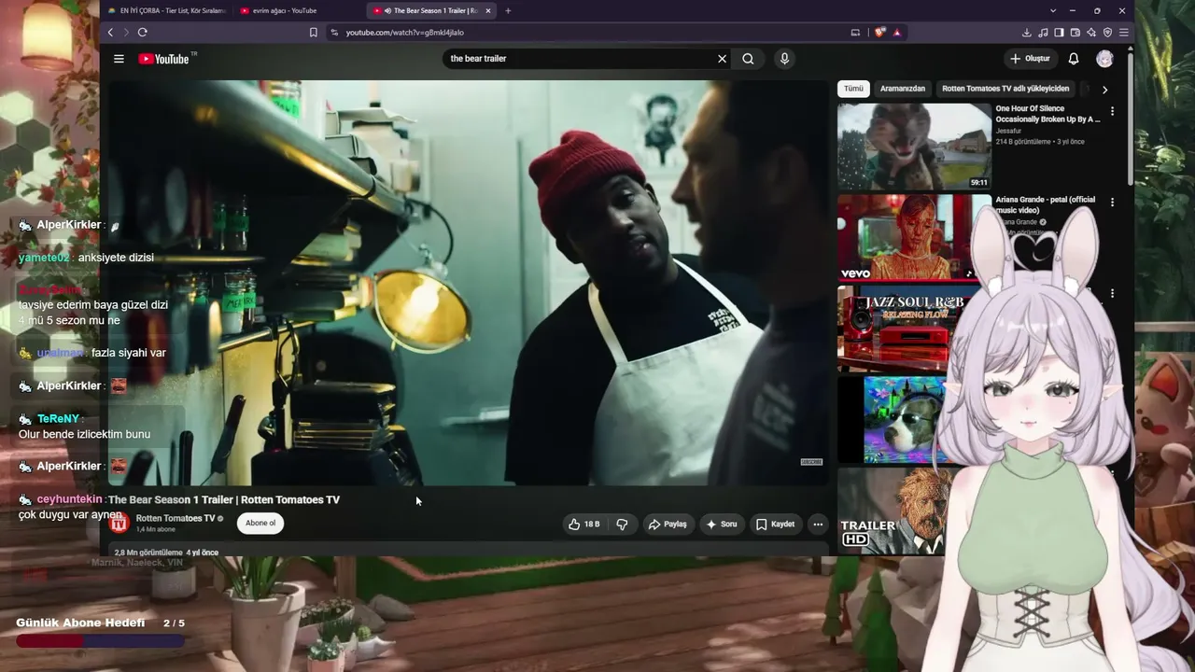
Task: Open Ariana Grande petal video thumbnail
Action: [x=914, y=238]
